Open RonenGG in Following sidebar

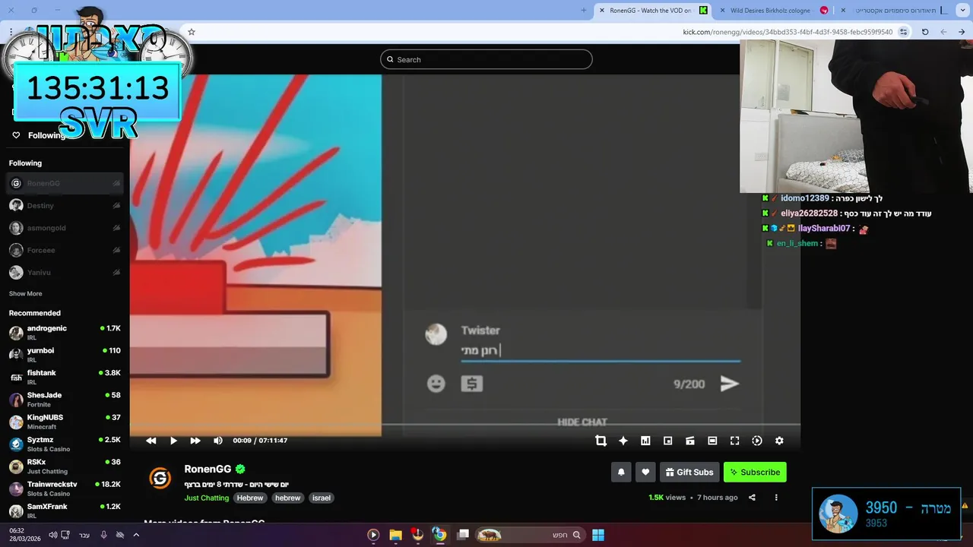point(65,183)
